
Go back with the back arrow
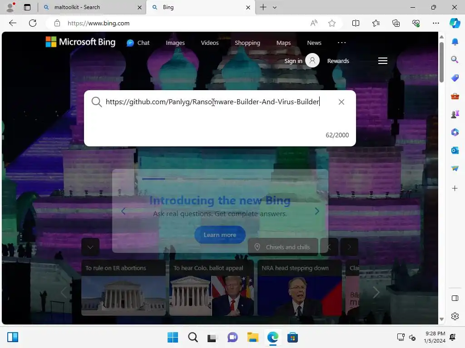[12, 23]
